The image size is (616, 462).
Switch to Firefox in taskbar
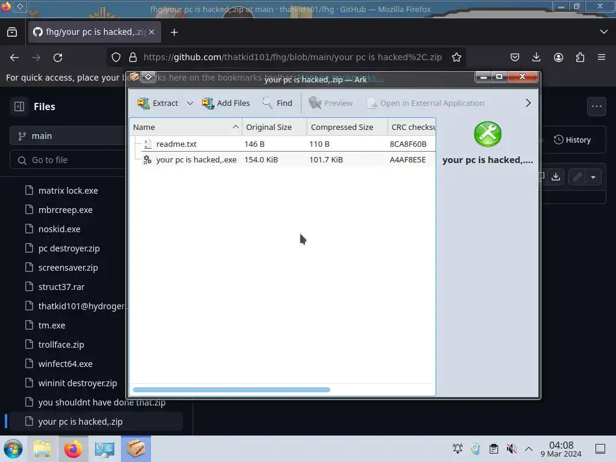[73, 449]
